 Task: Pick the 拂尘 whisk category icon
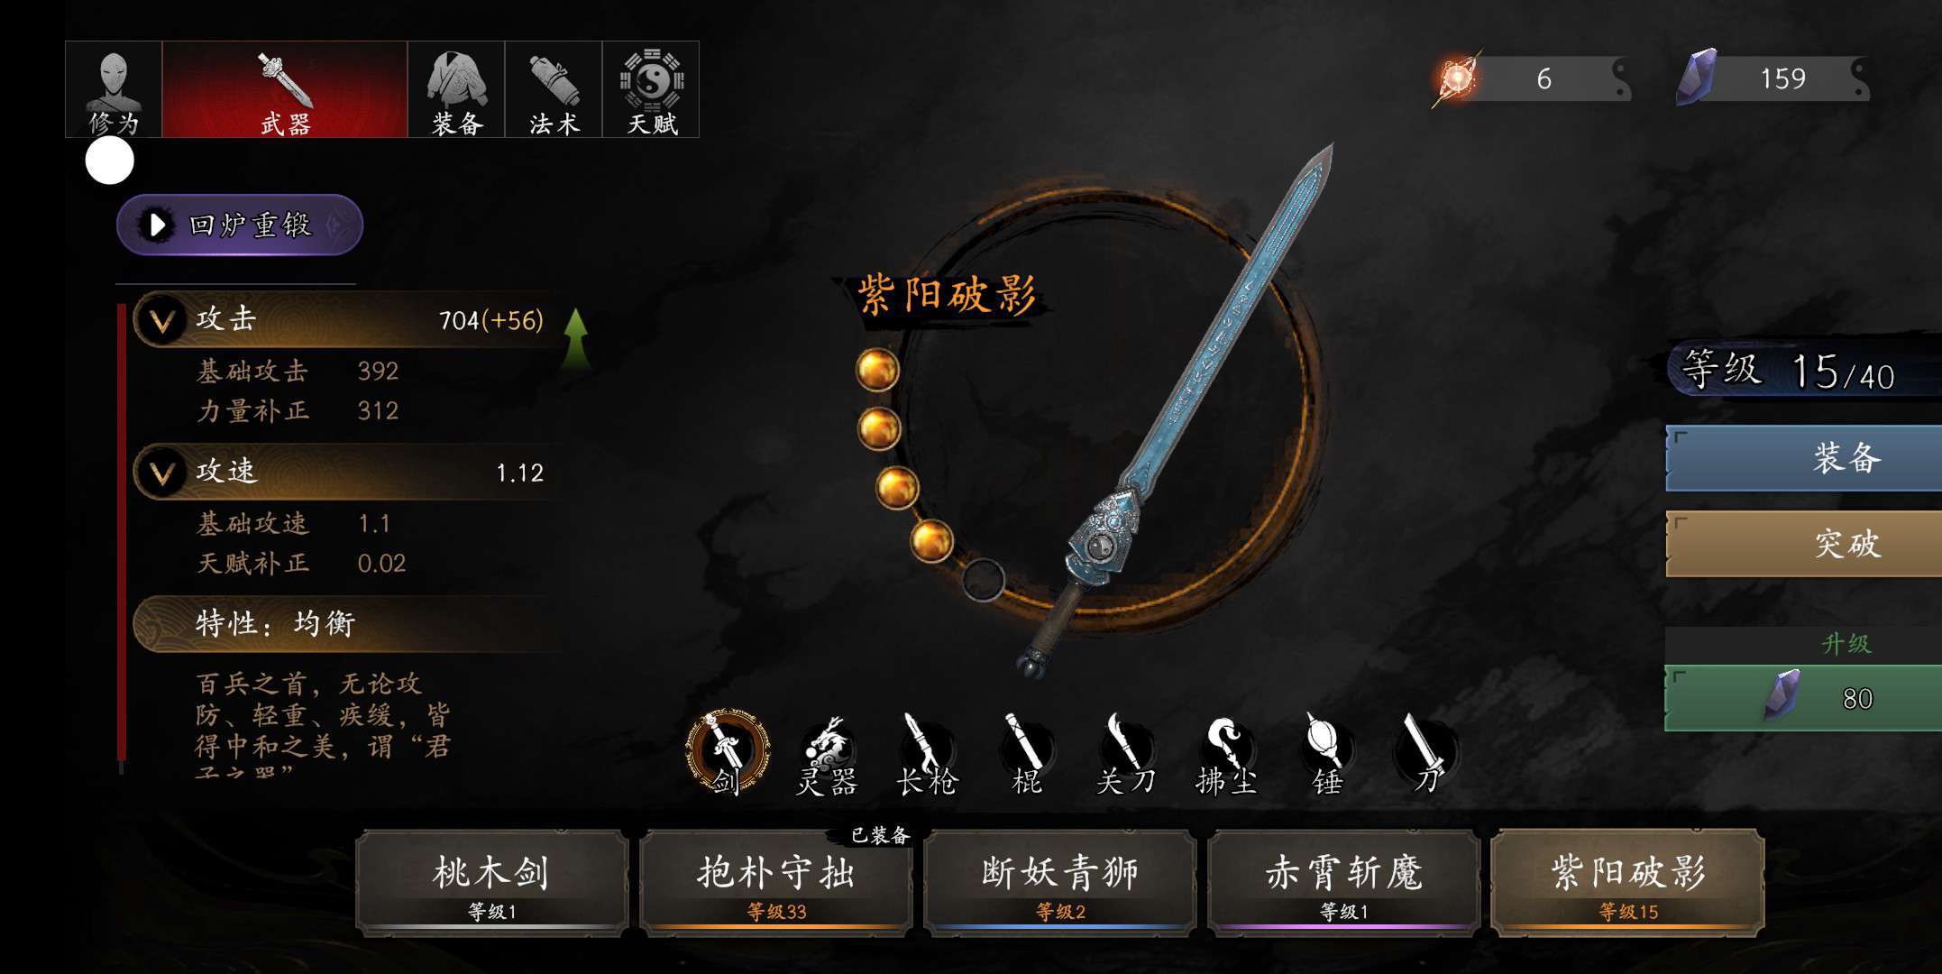(x=1226, y=756)
